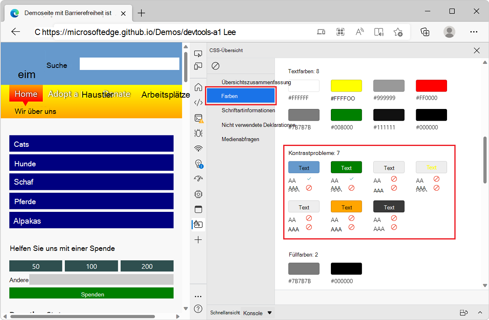Viewport: 489px width, 320px height.
Task: Click the Spenden button on the webpage
Action: click(x=93, y=293)
